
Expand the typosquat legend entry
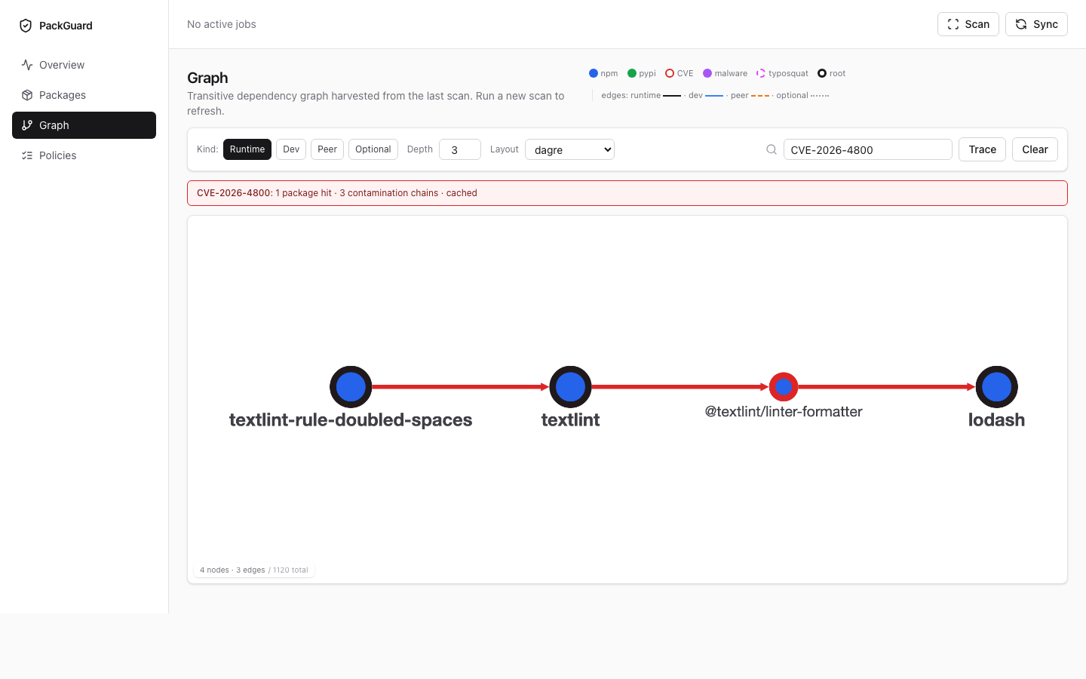pyautogui.click(x=760, y=72)
